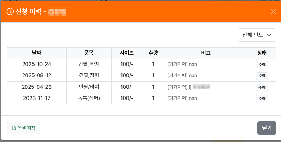Click the [과거이력] nan note in 2025-08-12 row
This screenshot has width=281, height=142.
point(182,75)
